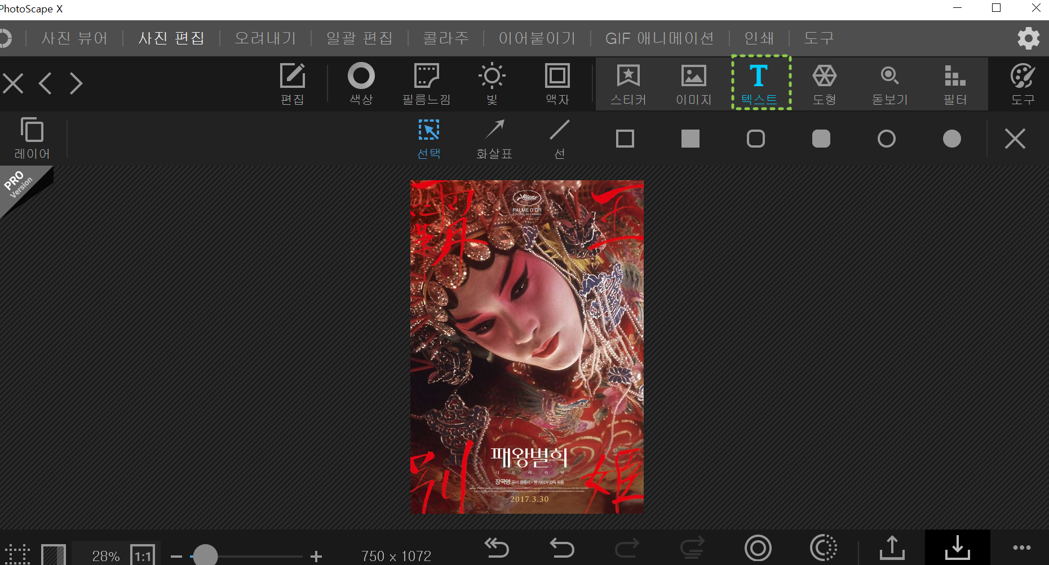This screenshot has width=1049, height=565.
Task: Pick the outlined rounded rectangle shape
Action: point(756,139)
